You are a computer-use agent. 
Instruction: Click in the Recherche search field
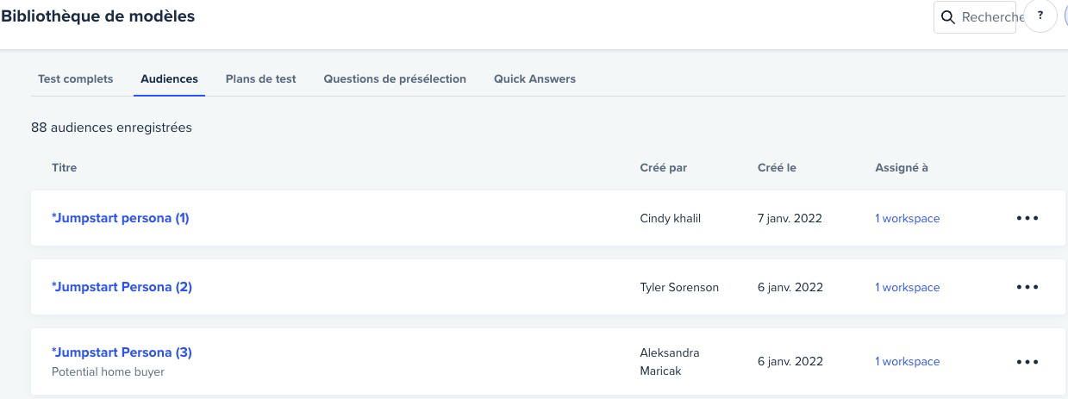point(975,17)
